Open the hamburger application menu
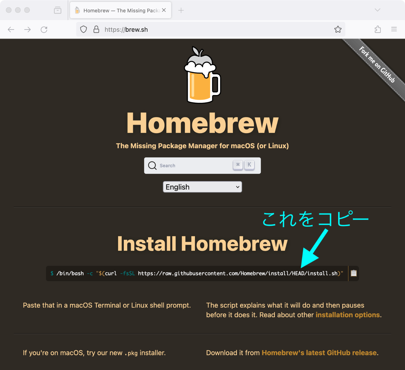405x370 pixels. click(x=394, y=29)
